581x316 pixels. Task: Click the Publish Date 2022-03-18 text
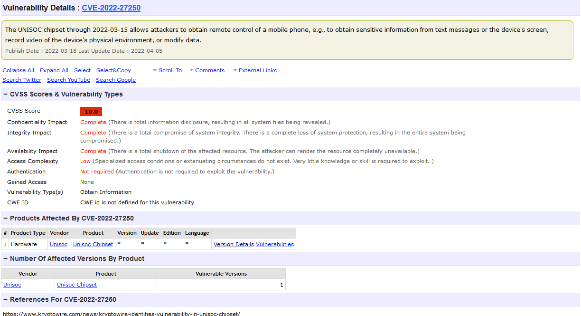point(41,51)
